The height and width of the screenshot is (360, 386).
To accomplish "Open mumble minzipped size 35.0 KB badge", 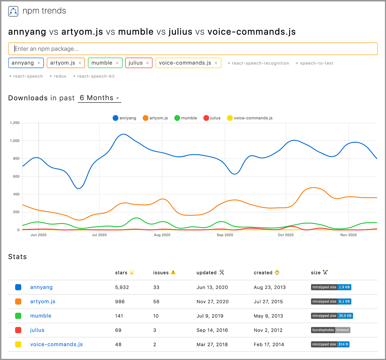I will pyautogui.click(x=332, y=316).
